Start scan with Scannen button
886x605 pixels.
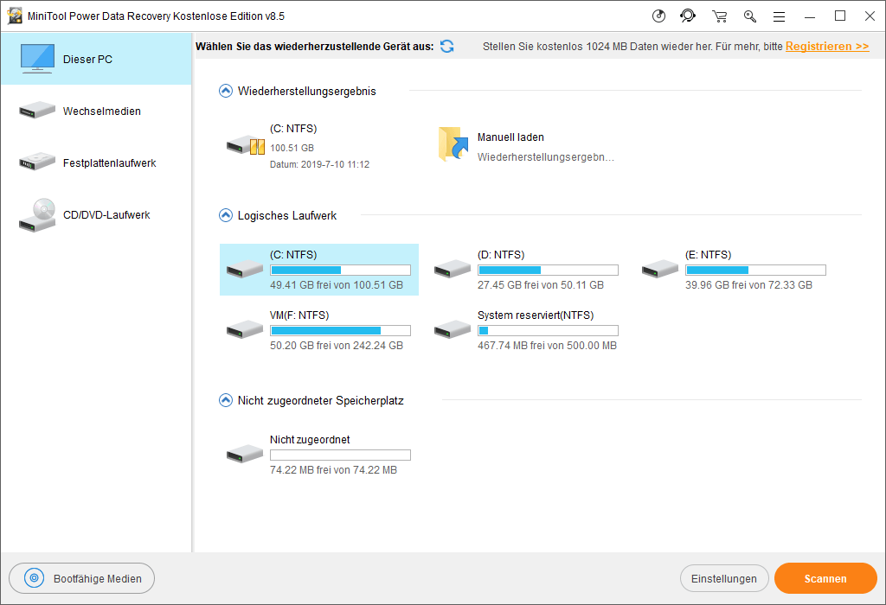coord(825,578)
